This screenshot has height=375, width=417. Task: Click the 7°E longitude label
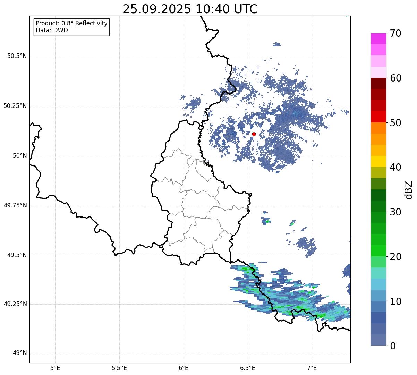click(x=312, y=368)
